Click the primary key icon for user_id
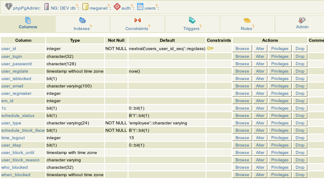This screenshot has height=184, width=324. pos(210,48)
